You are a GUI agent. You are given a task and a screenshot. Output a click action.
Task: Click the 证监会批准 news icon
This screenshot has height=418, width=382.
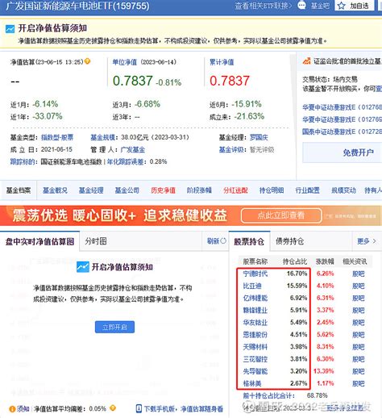point(306,61)
